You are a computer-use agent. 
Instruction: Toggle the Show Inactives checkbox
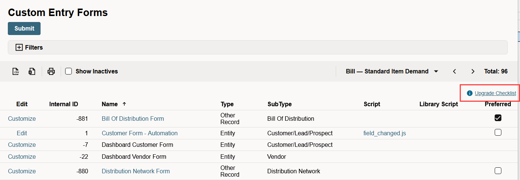(68, 71)
